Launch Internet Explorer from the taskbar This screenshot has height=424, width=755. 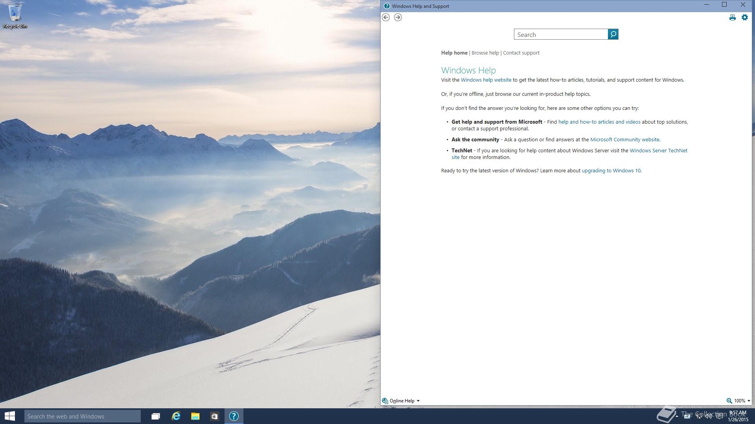click(x=176, y=416)
